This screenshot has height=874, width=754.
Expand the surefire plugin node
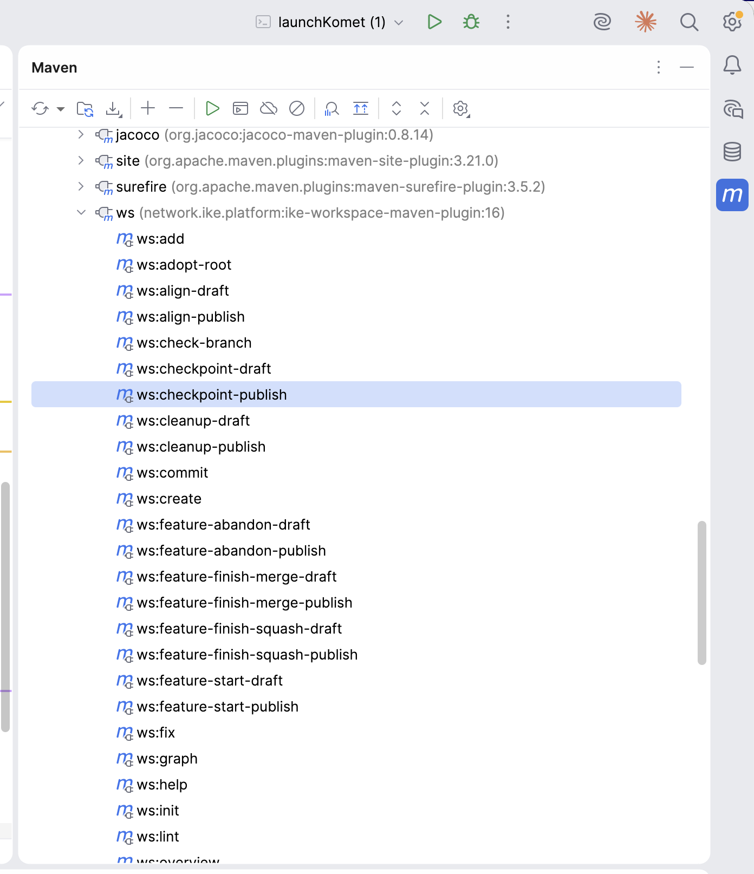[x=81, y=186]
